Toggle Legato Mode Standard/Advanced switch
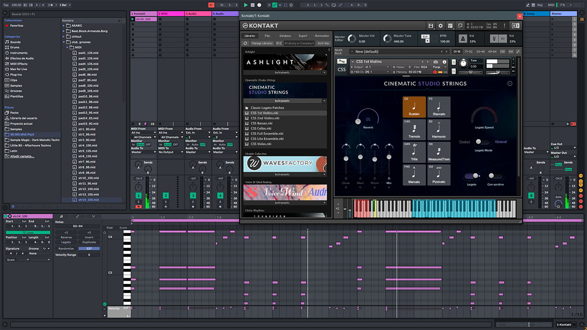This screenshot has width=587, height=330. tap(483, 142)
